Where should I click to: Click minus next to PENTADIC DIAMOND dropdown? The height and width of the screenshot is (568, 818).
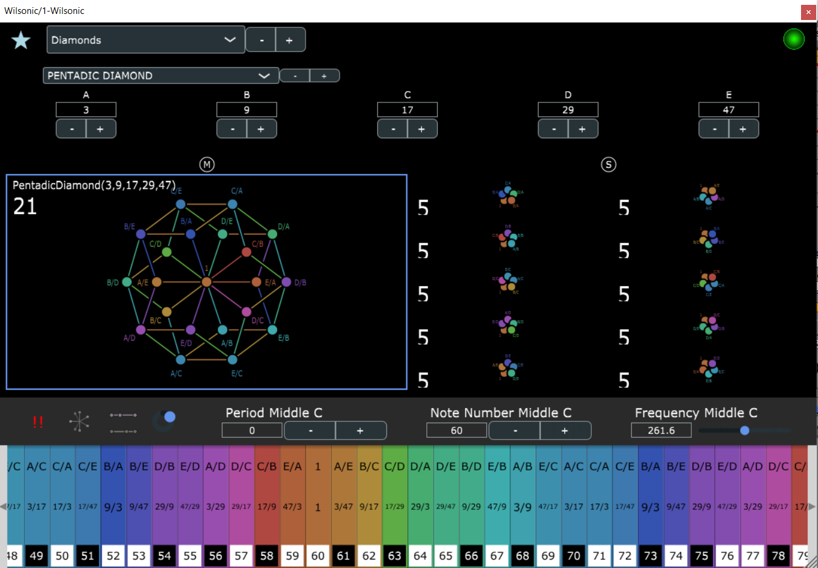295,76
